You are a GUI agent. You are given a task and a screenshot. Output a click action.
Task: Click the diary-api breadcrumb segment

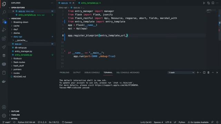pyautogui.click(x=63, y=8)
